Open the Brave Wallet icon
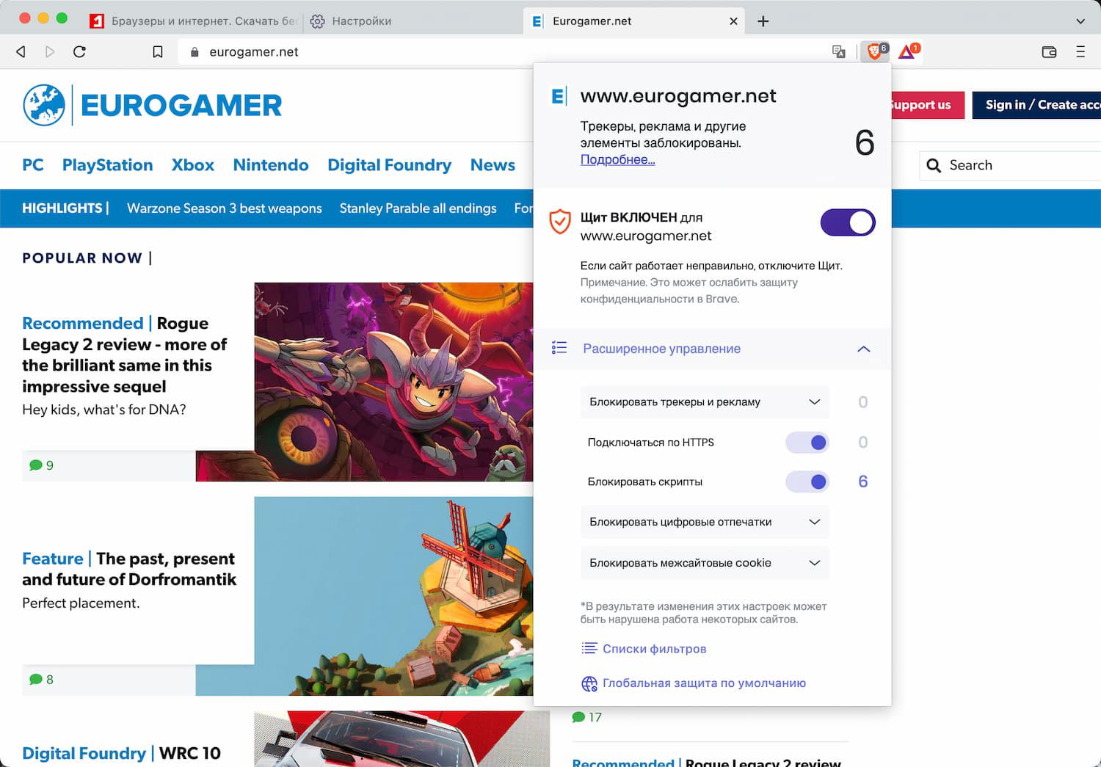 [1049, 51]
